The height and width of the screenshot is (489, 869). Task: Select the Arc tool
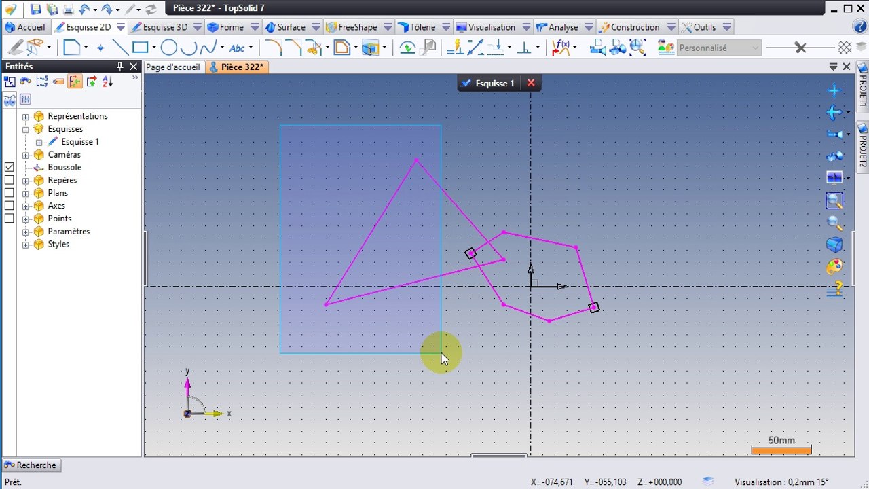coord(189,48)
